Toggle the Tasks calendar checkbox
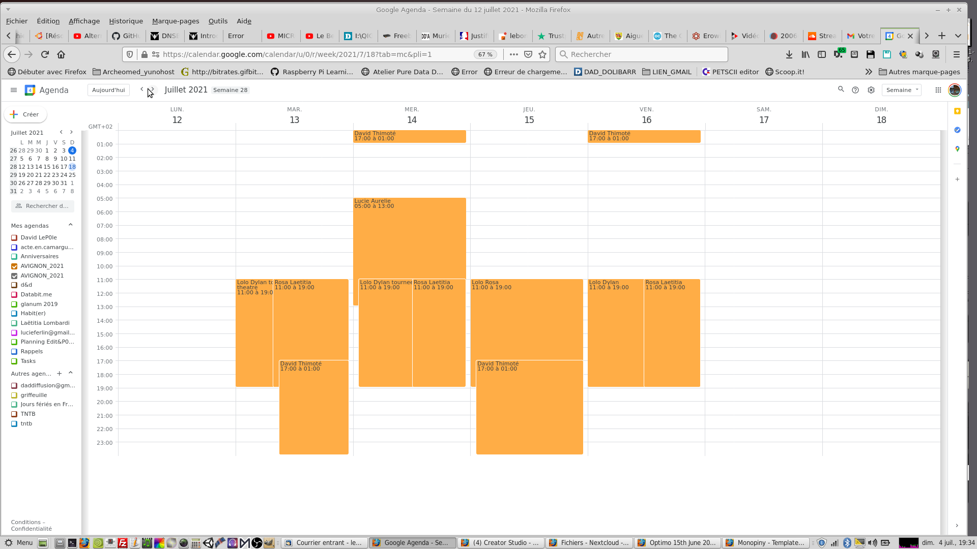977x549 pixels. (14, 361)
